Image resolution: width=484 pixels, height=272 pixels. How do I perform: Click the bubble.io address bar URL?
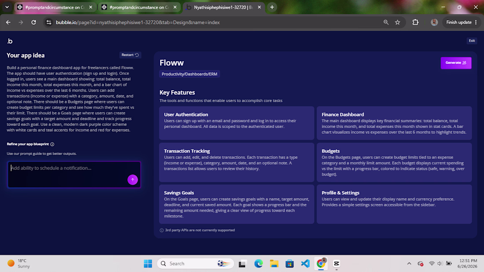(x=138, y=22)
